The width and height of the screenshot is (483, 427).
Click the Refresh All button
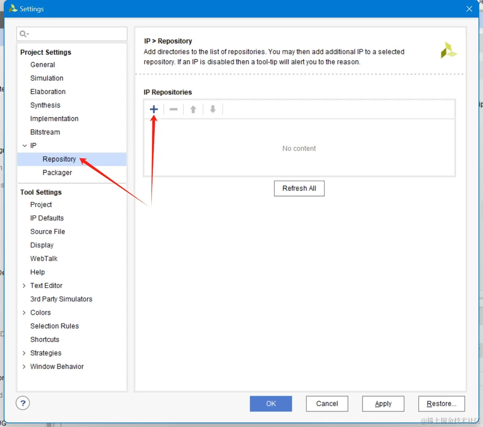(299, 188)
